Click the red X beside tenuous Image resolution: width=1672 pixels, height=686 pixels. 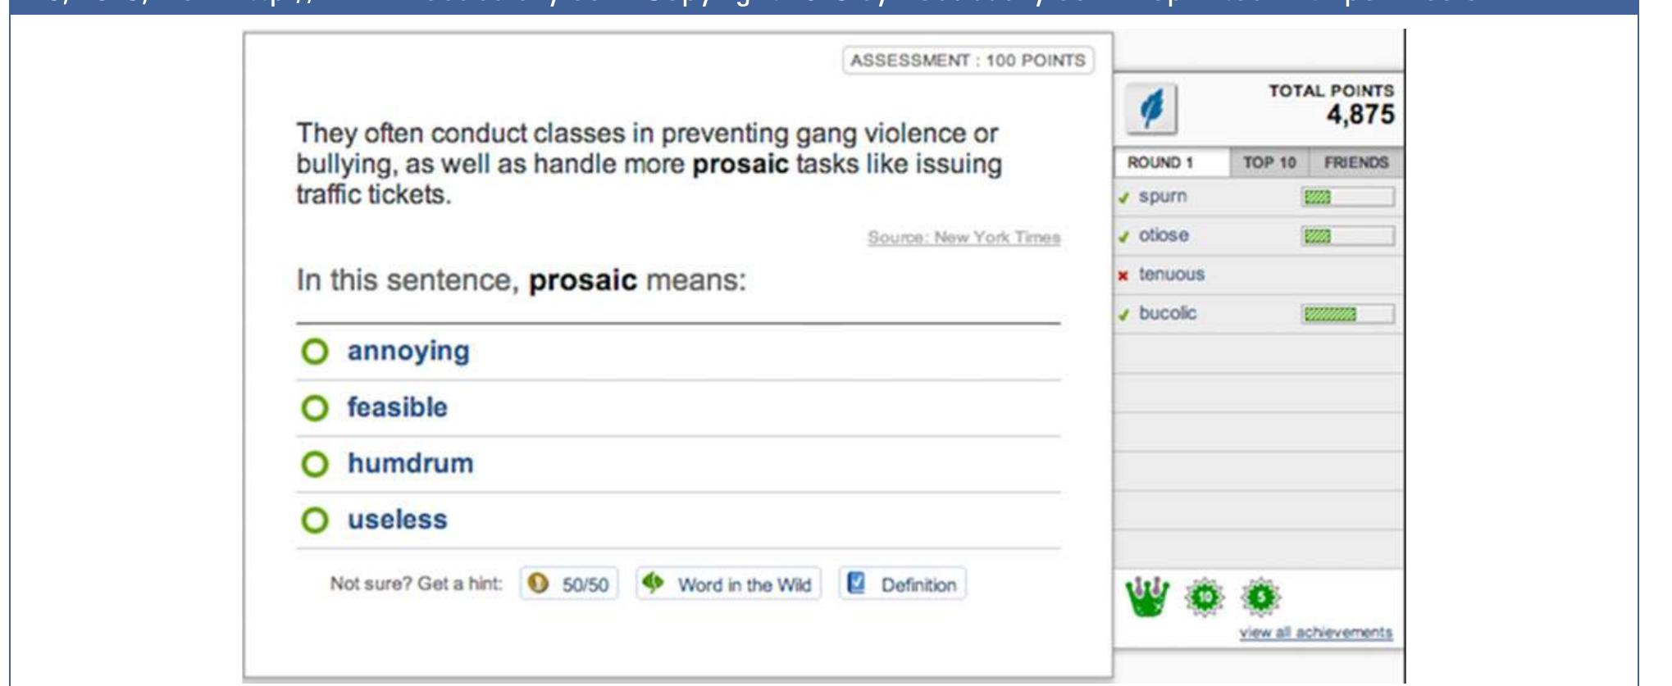1123,275
